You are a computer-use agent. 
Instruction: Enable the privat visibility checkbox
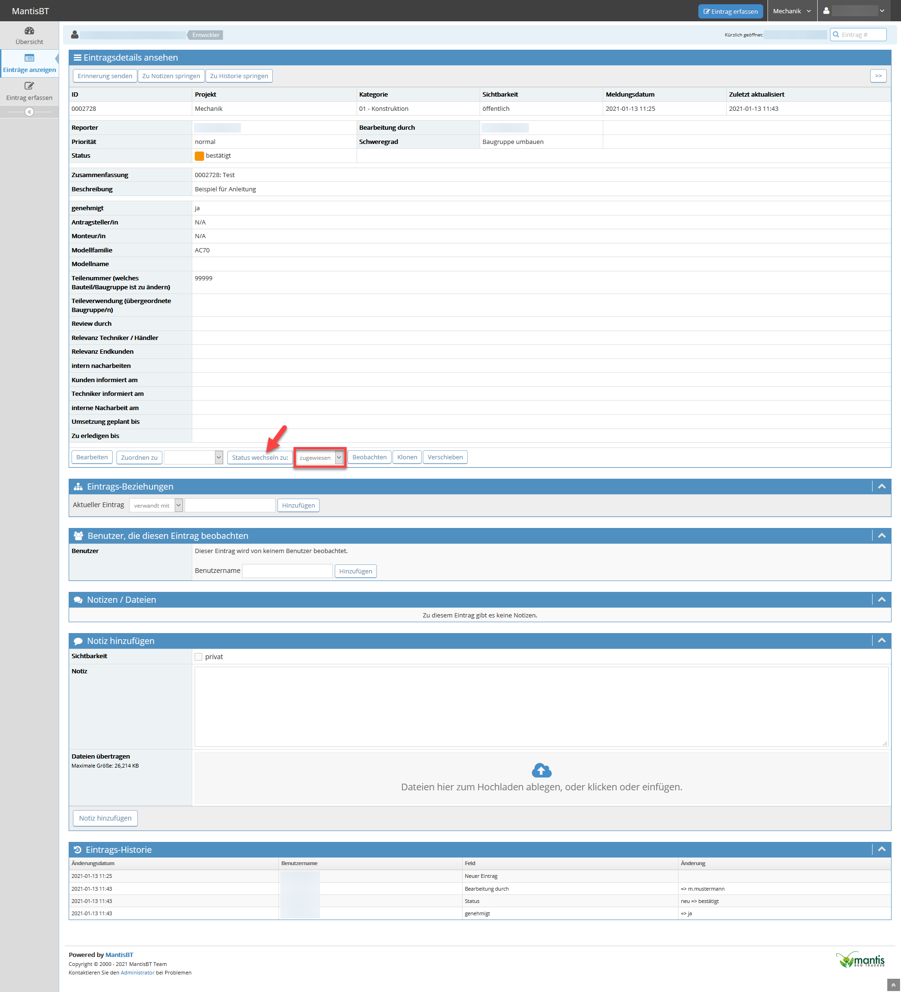[x=198, y=657]
